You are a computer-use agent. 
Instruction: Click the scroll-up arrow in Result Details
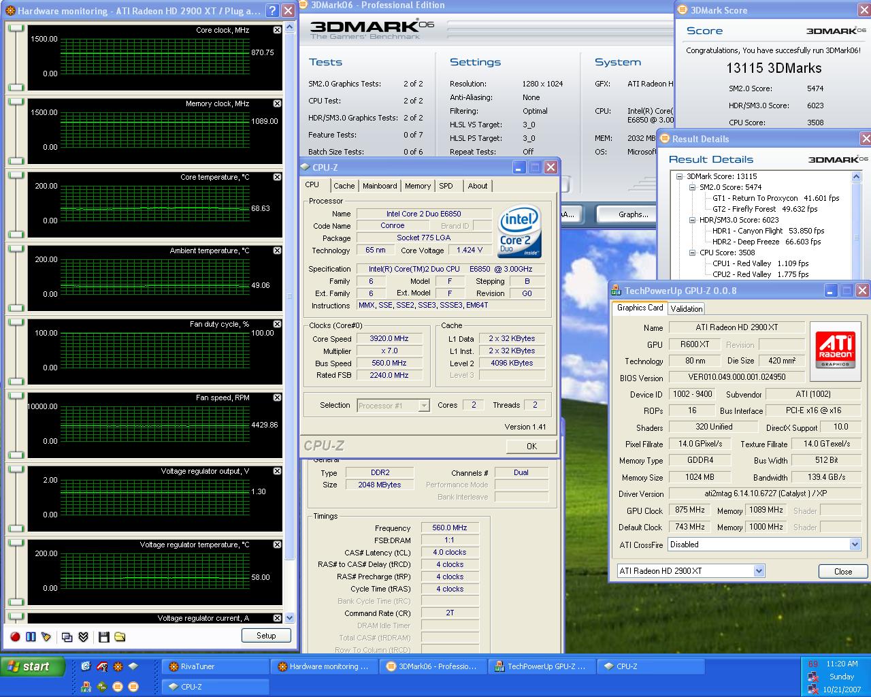857,176
